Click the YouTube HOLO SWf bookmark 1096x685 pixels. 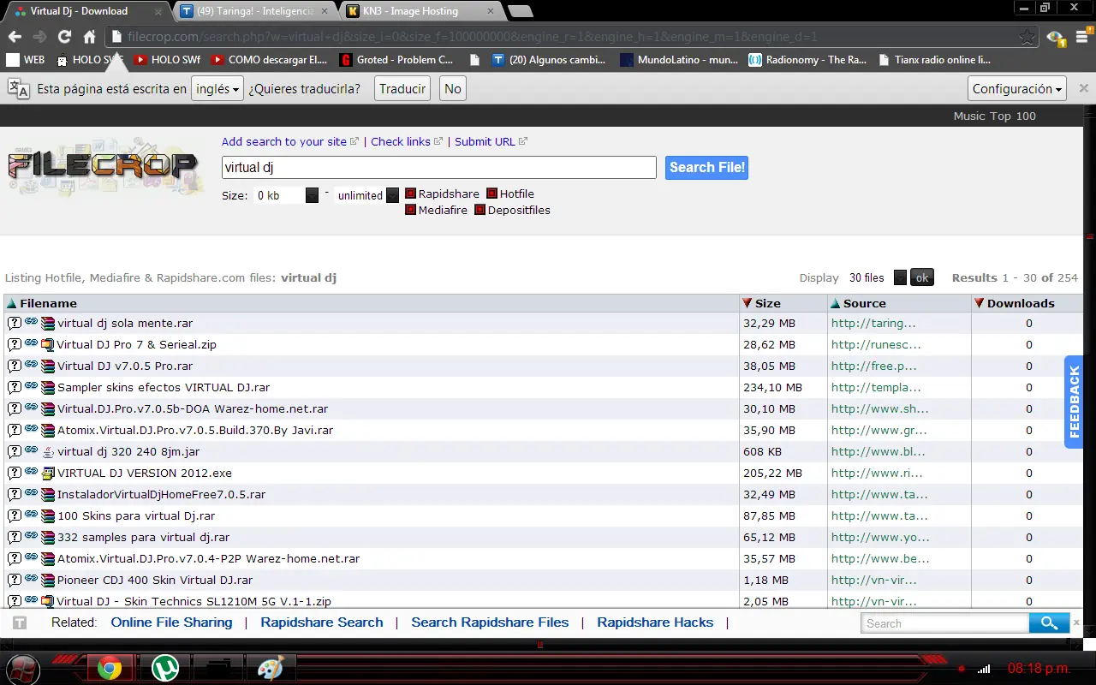(x=168, y=60)
